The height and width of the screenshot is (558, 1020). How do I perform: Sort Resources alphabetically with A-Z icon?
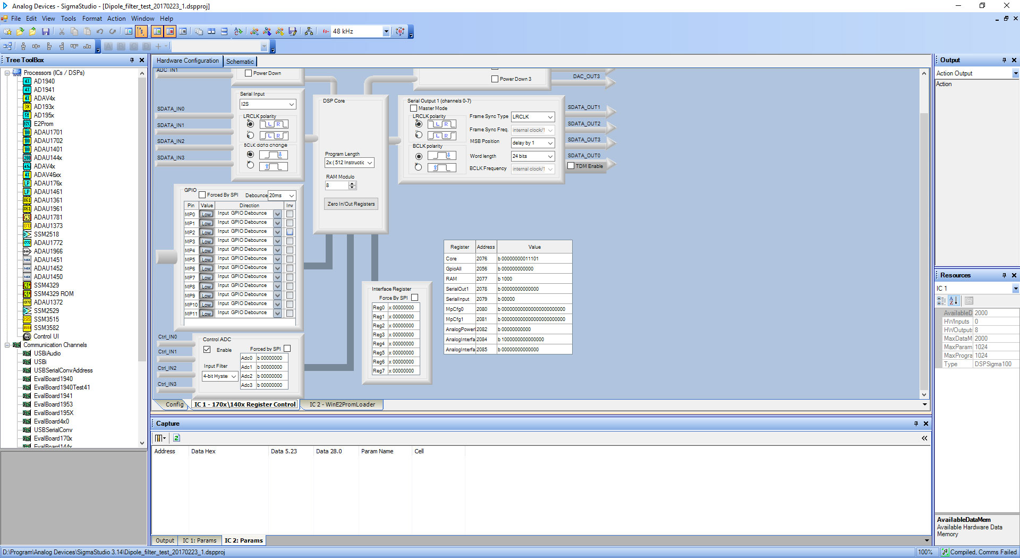954,300
